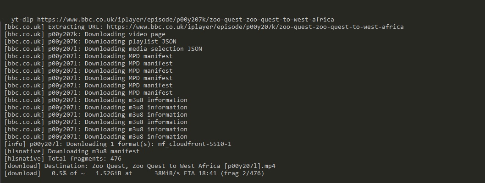The image size is (485, 183).
Task: Select the 'Downloading video page' line
Action: pyautogui.click(x=125, y=34)
